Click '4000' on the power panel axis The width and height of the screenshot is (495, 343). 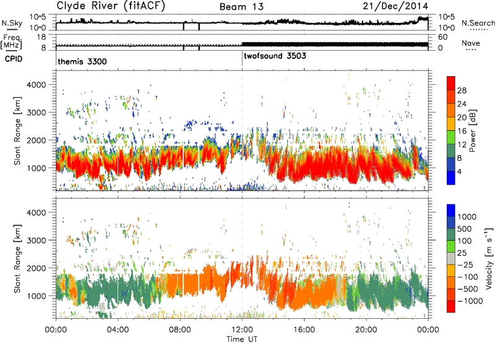(36, 85)
